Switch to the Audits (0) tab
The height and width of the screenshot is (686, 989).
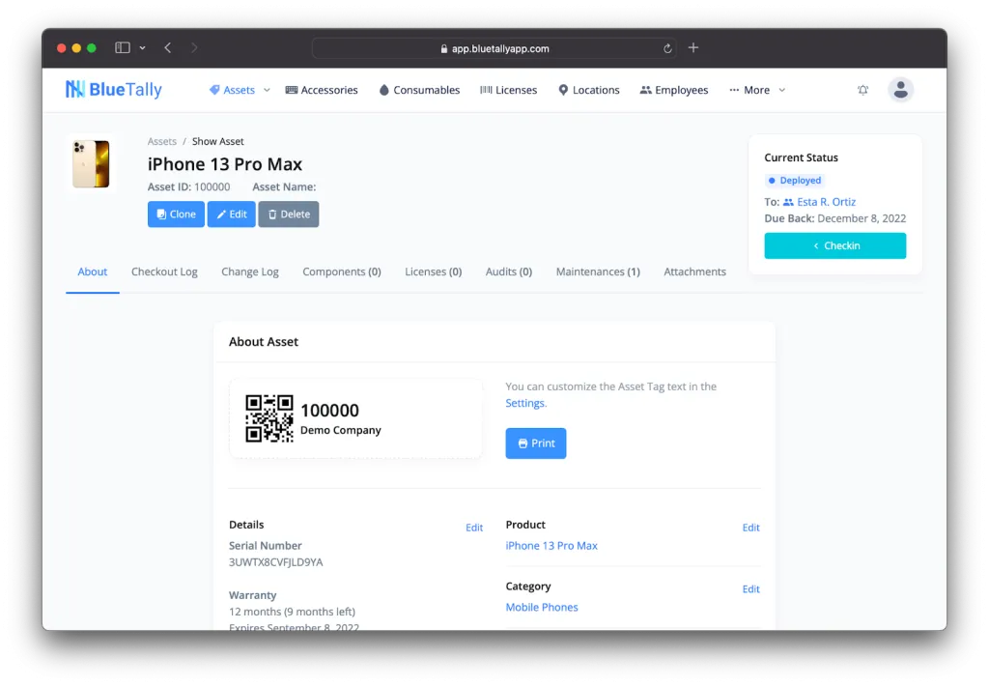(509, 272)
